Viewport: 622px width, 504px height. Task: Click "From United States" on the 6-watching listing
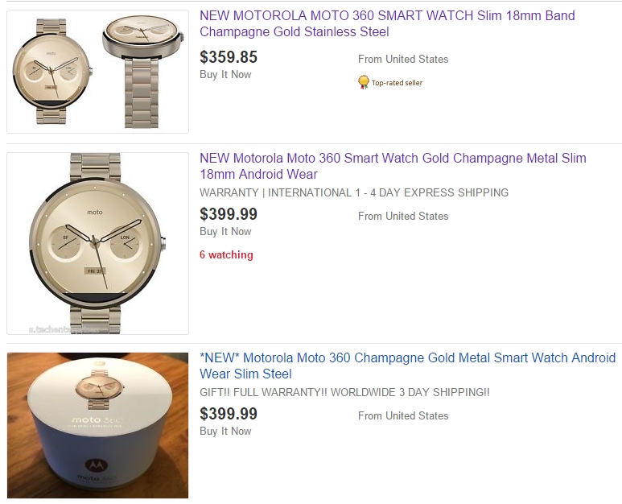tap(403, 217)
